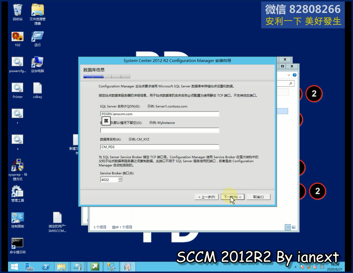
Task: Expand the ribbon chevron in Explorer window
Action: [x=289, y=75]
